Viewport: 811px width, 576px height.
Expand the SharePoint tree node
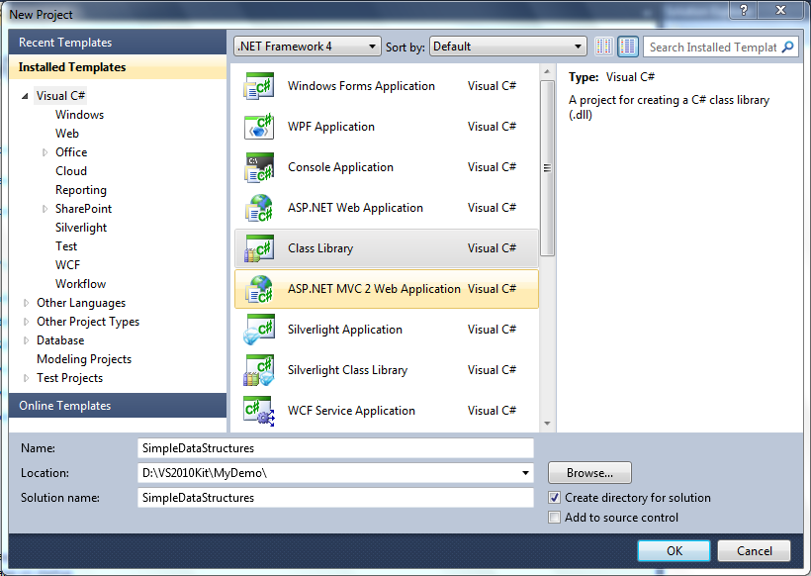pos(45,209)
